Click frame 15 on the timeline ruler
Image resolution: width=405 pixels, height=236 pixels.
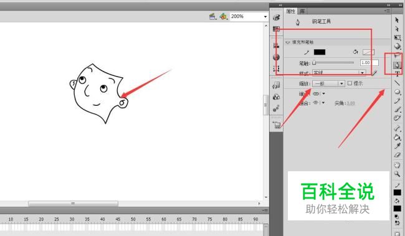pyautogui.click(x=26, y=219)
